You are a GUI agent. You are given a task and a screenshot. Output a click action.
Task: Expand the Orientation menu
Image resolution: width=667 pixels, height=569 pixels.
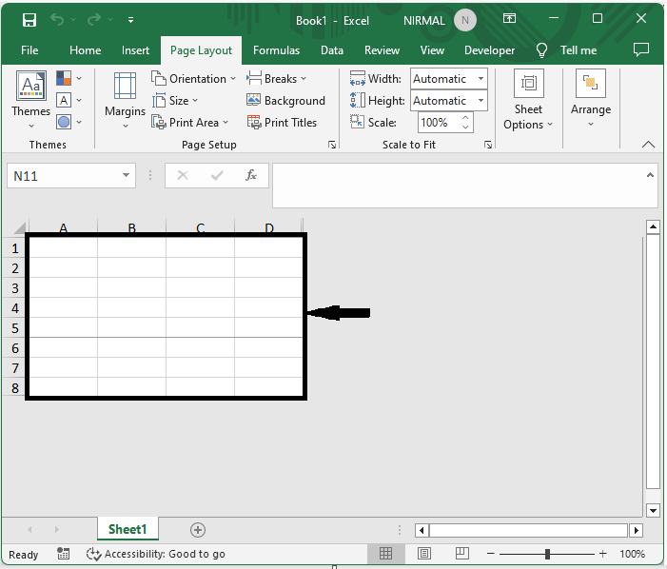(x=193, y=79)
